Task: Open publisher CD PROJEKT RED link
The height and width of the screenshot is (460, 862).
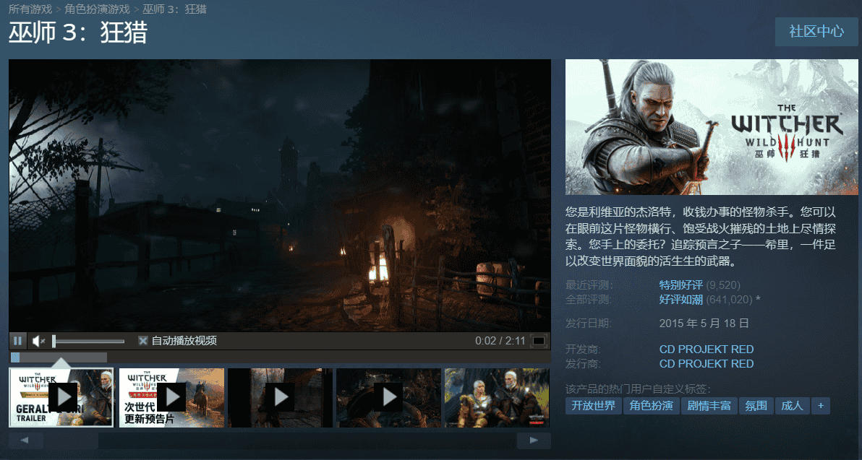Action: (707, 363)
